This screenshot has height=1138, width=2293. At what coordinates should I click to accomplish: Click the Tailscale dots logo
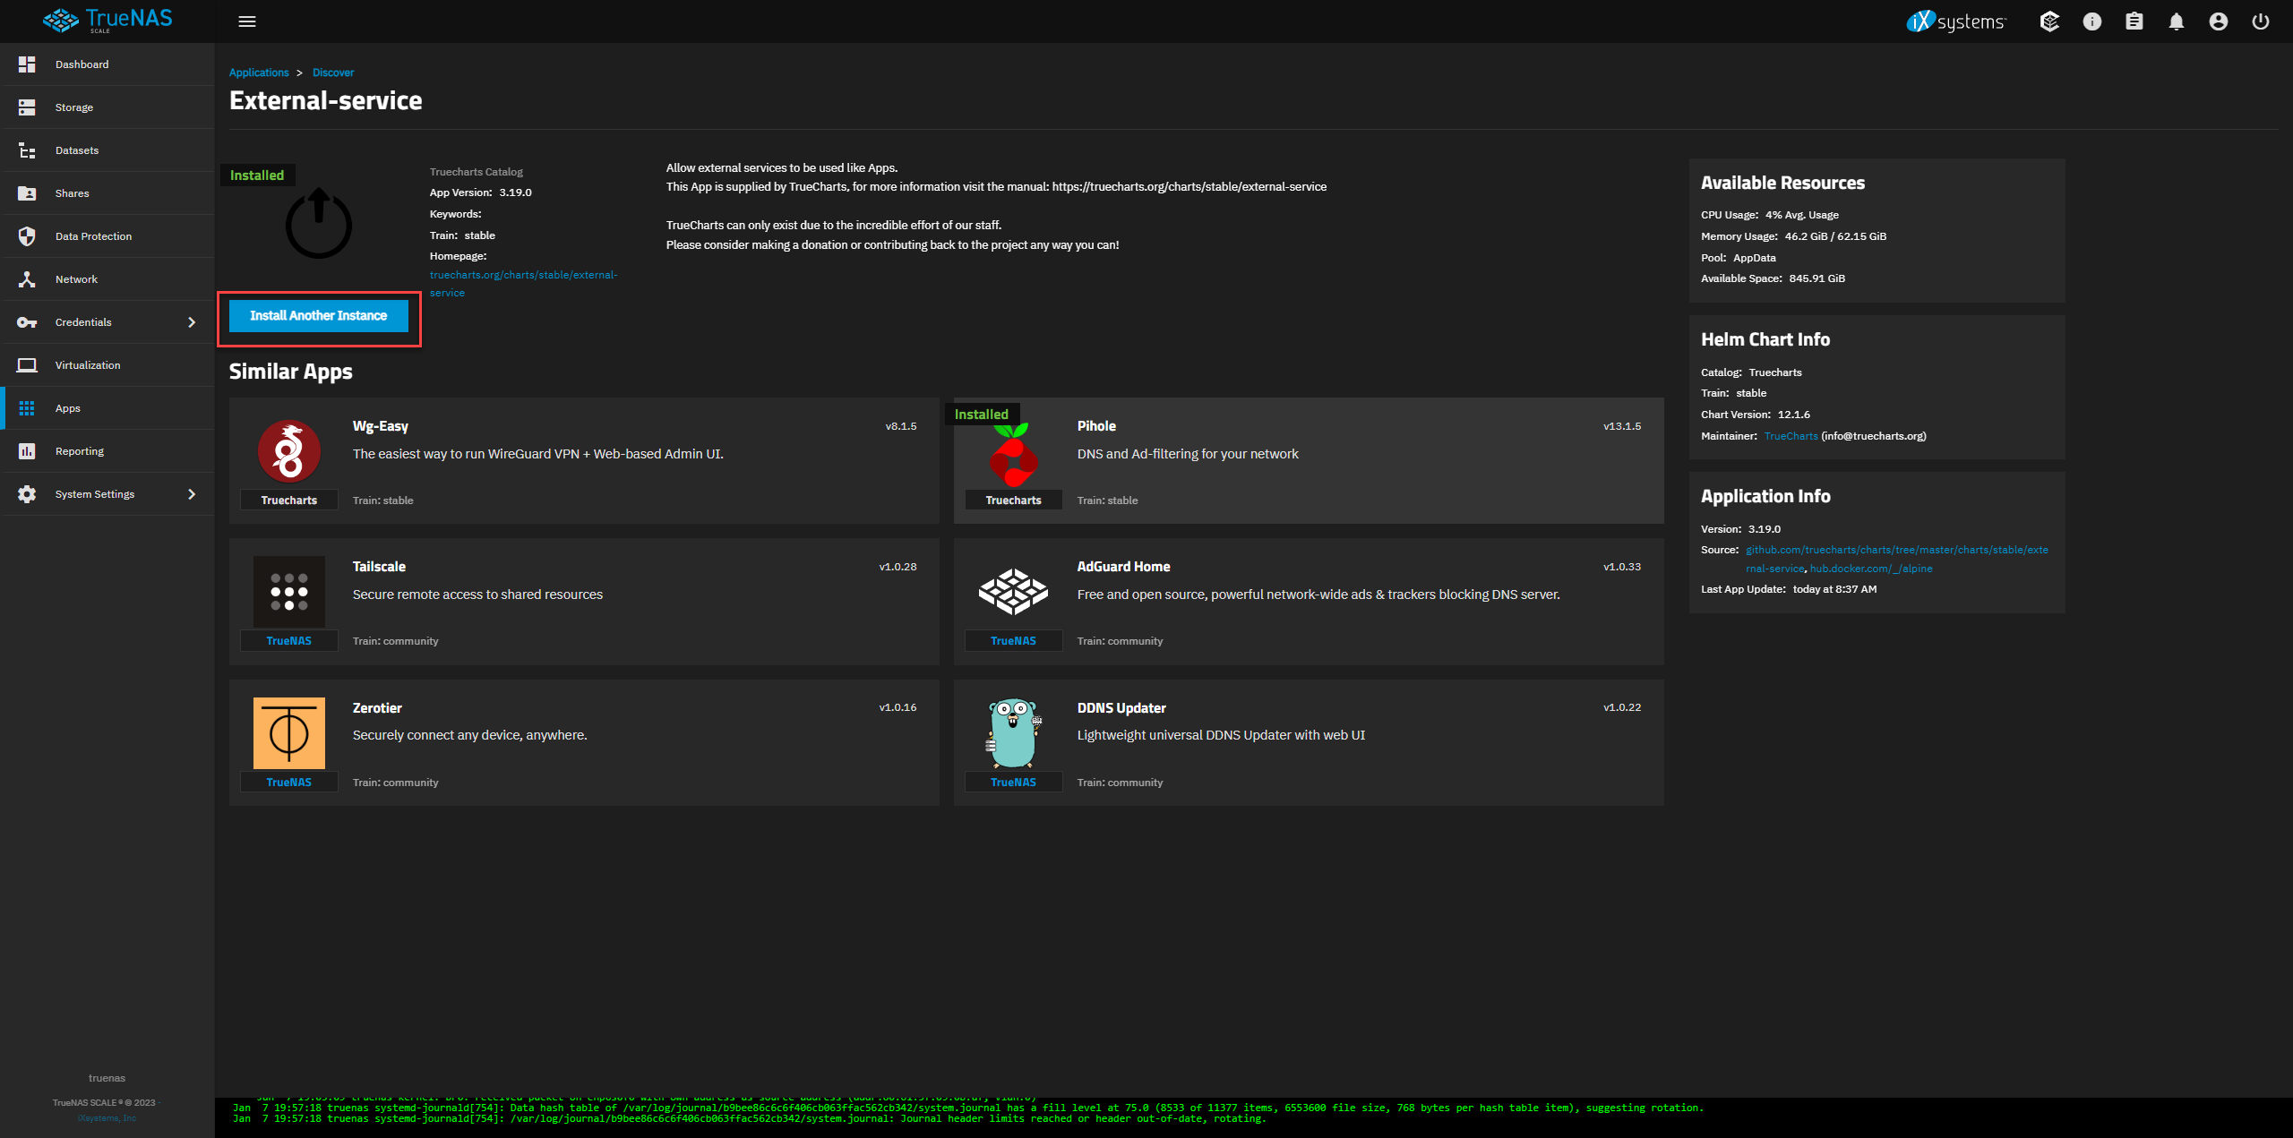tap(289, 592)
